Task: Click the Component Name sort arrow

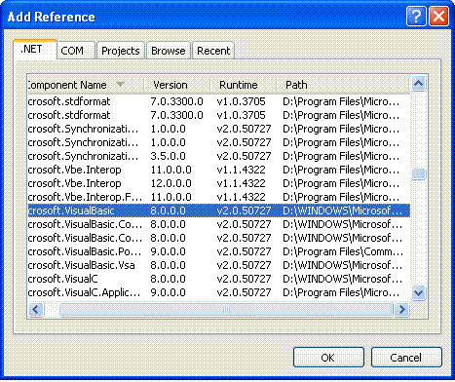Action: [x=120, y=85]
